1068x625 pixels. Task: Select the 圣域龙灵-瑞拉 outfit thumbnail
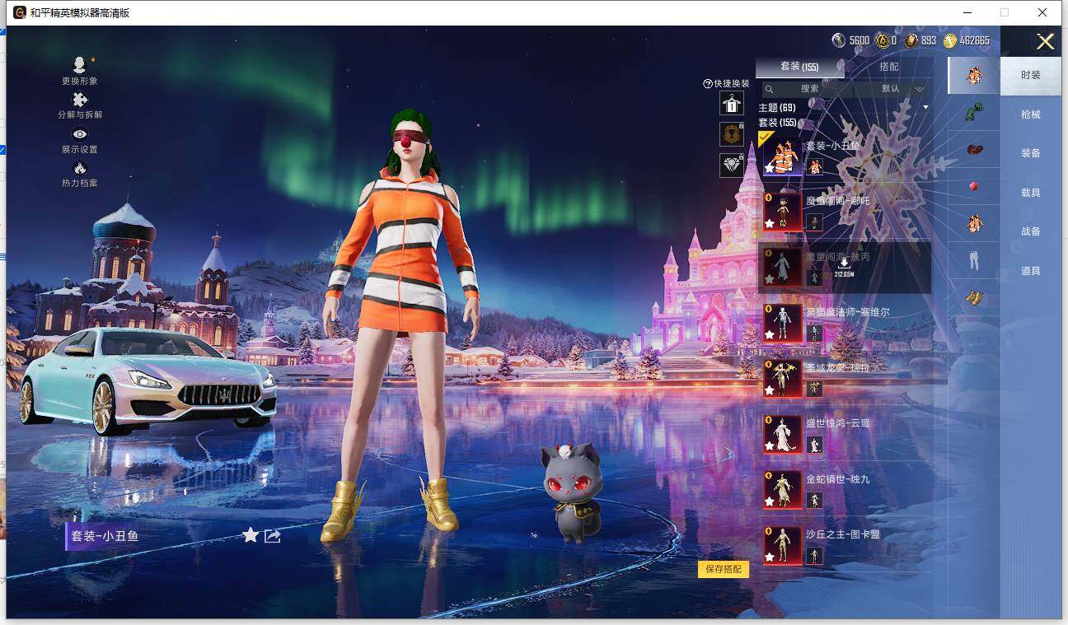(782, 379)
